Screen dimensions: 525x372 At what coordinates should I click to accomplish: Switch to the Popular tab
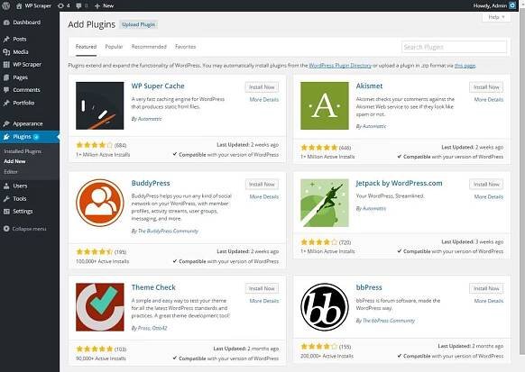tap(114, 47)
